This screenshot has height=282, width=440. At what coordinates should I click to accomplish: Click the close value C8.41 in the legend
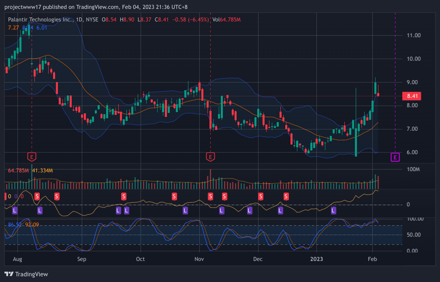[x=162, y=19]
